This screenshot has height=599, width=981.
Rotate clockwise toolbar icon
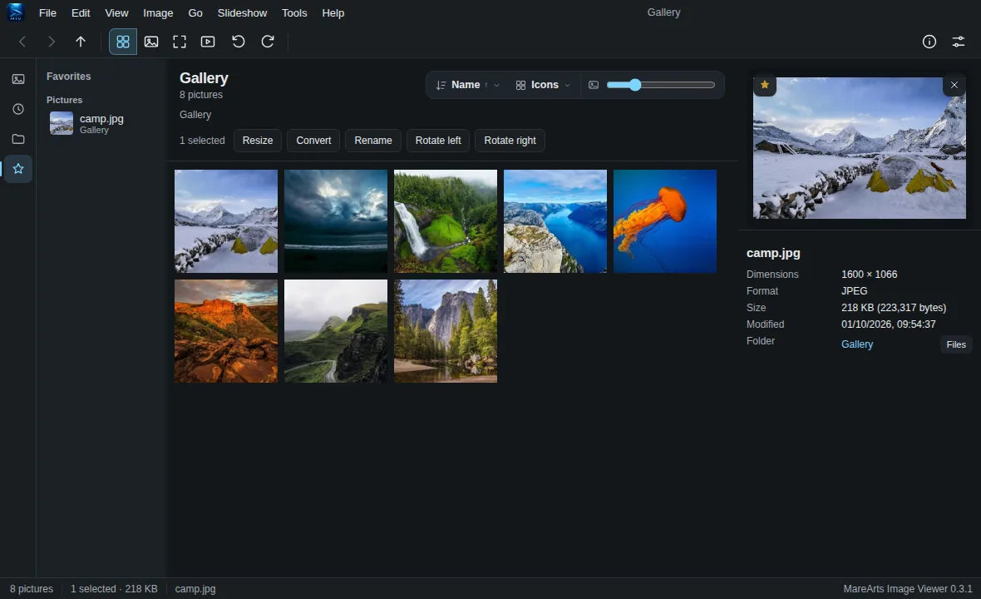[268, 42]
